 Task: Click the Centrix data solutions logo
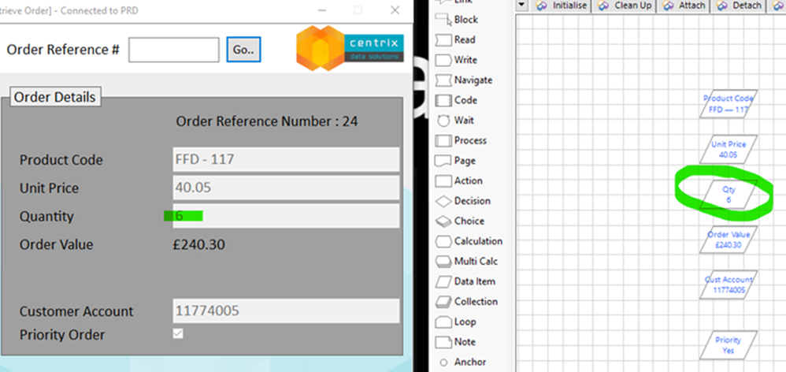point(350,49)
